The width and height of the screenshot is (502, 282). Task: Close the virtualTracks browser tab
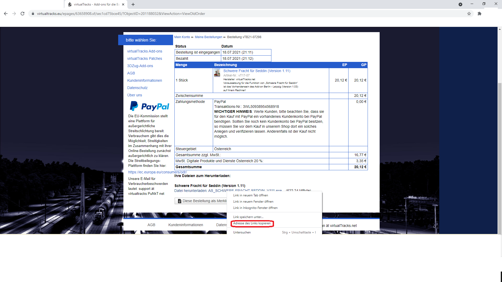tap(123, 4)
